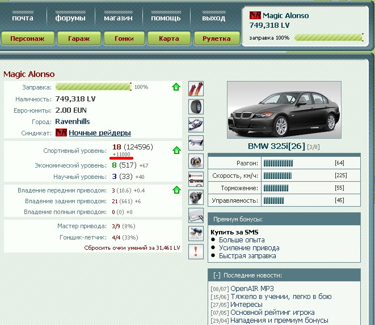Open the camshaft upgrade icon
375x325 pixels.
(x=196, y=179)
